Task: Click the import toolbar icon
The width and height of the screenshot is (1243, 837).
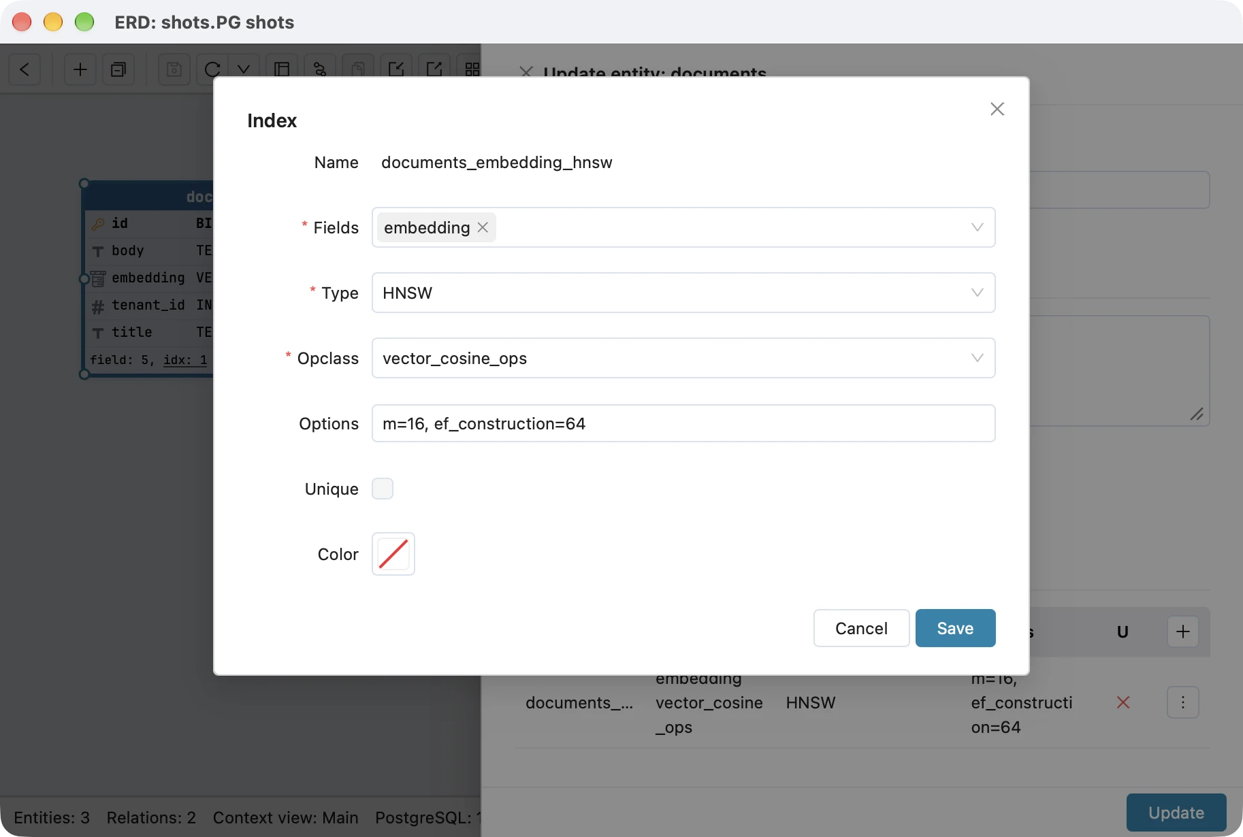Action: [396, 69]
